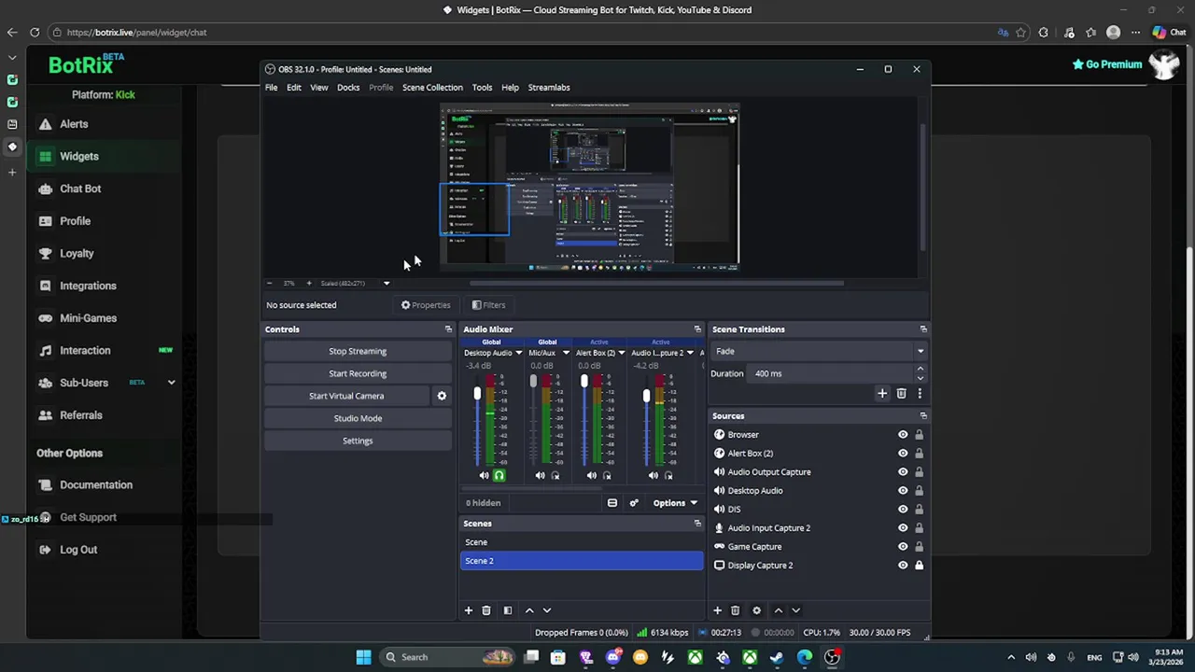Lock the Desktop Audio source
The width and height of the screenshot is (1195, 672).
point(919,491)
